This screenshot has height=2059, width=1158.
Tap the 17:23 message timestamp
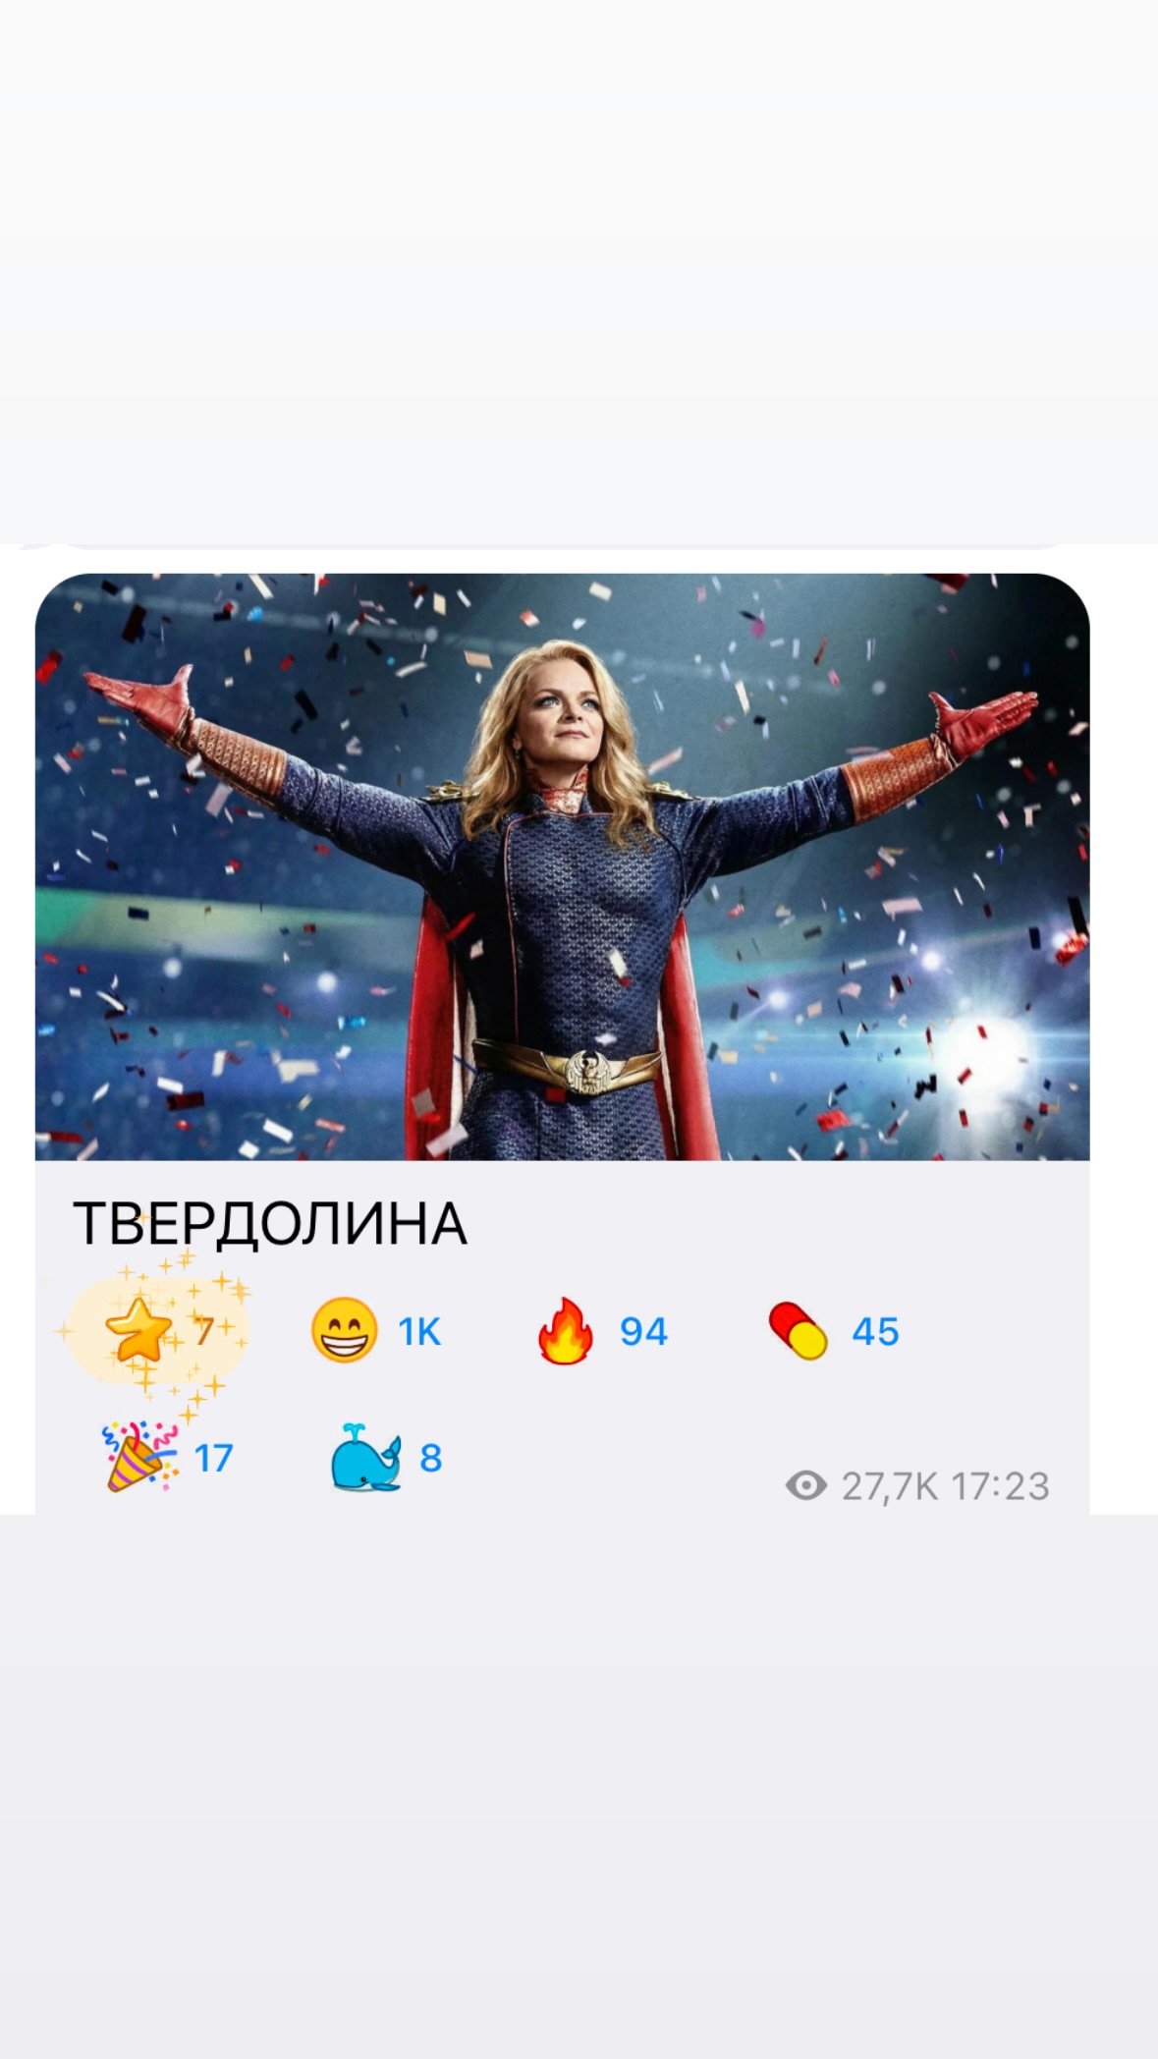coord(1001,1486)
